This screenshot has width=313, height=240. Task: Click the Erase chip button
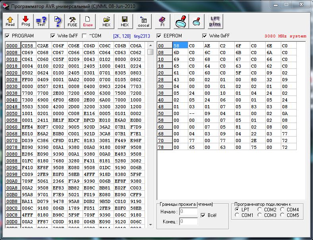(x=88, y=21)
